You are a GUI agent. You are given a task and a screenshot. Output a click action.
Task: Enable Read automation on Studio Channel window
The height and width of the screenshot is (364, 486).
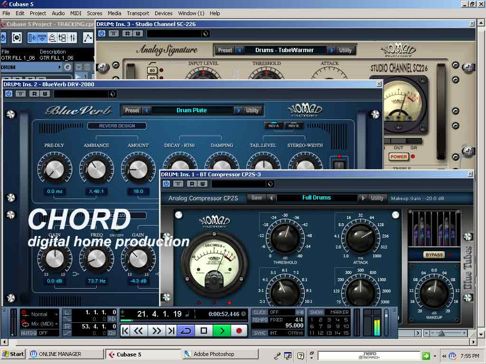click(127, 34)
